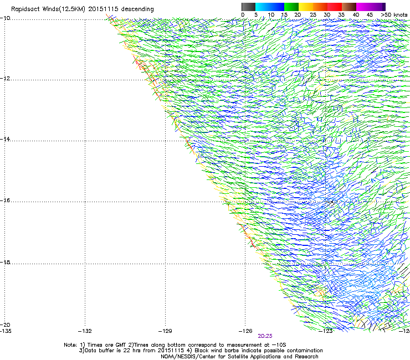Click the latitude label '-10'
410x360 pixels.
coord(5,18)
